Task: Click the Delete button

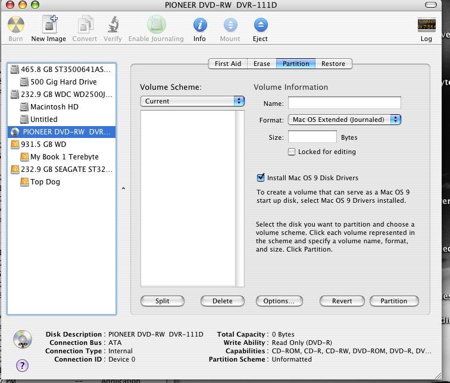Action: [223, 301]
